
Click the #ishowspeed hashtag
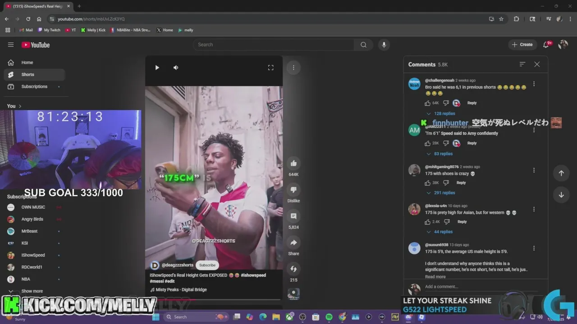click(x=253, y=275)
